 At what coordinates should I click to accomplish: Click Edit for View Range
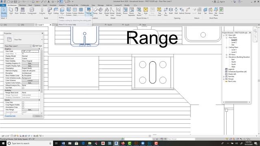pos(30,110)
